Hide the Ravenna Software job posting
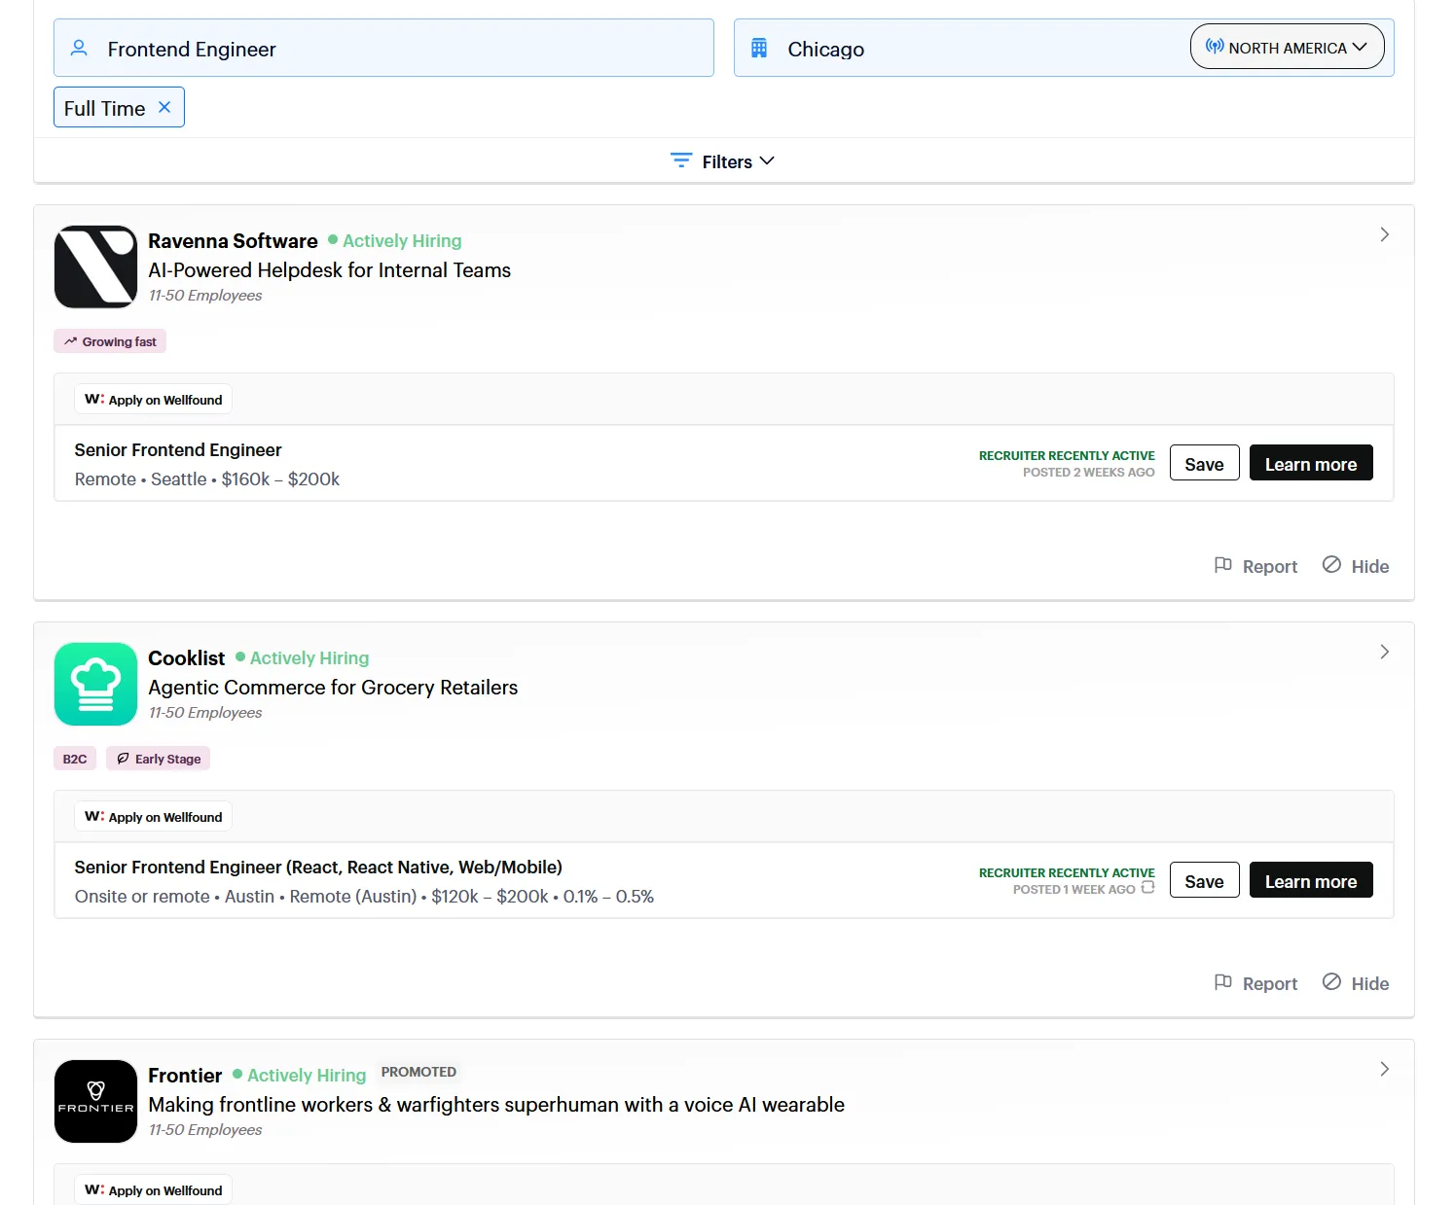 [x=1355, y=565]
